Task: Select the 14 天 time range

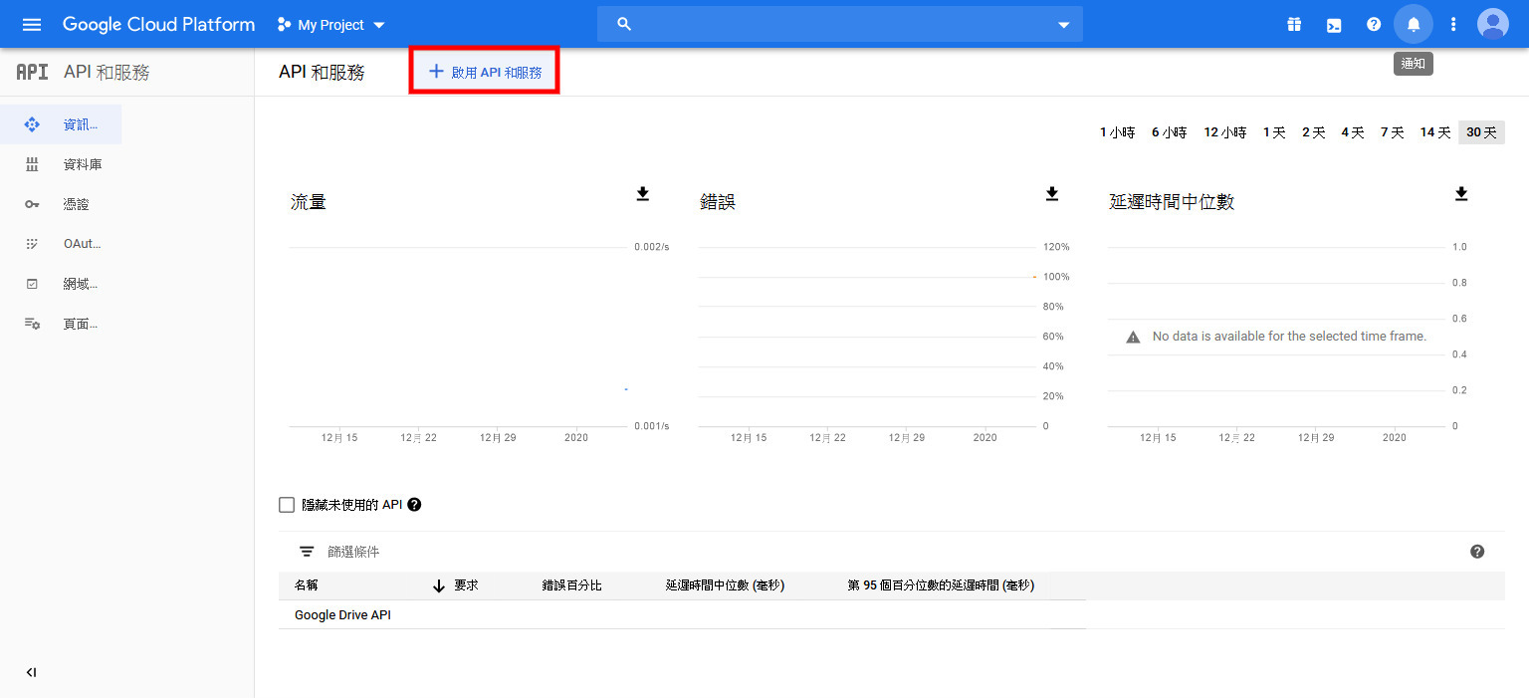Action: pyautogui.click(x=1434, y=132)
